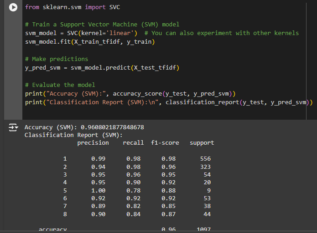Place cursor on the svm_model.fit line
The height and width of the screenshot is (233, 317).
90,41
